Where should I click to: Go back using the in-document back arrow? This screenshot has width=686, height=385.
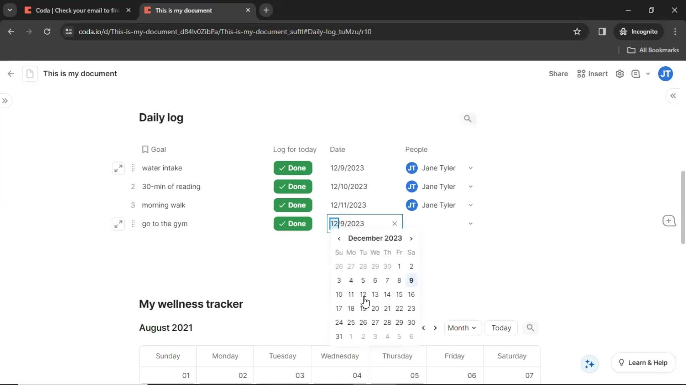11,74
